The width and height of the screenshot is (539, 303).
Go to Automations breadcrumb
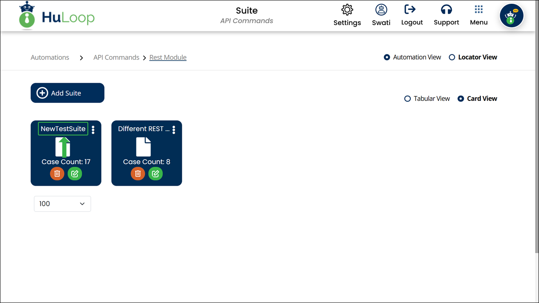[x=50, y=57]
